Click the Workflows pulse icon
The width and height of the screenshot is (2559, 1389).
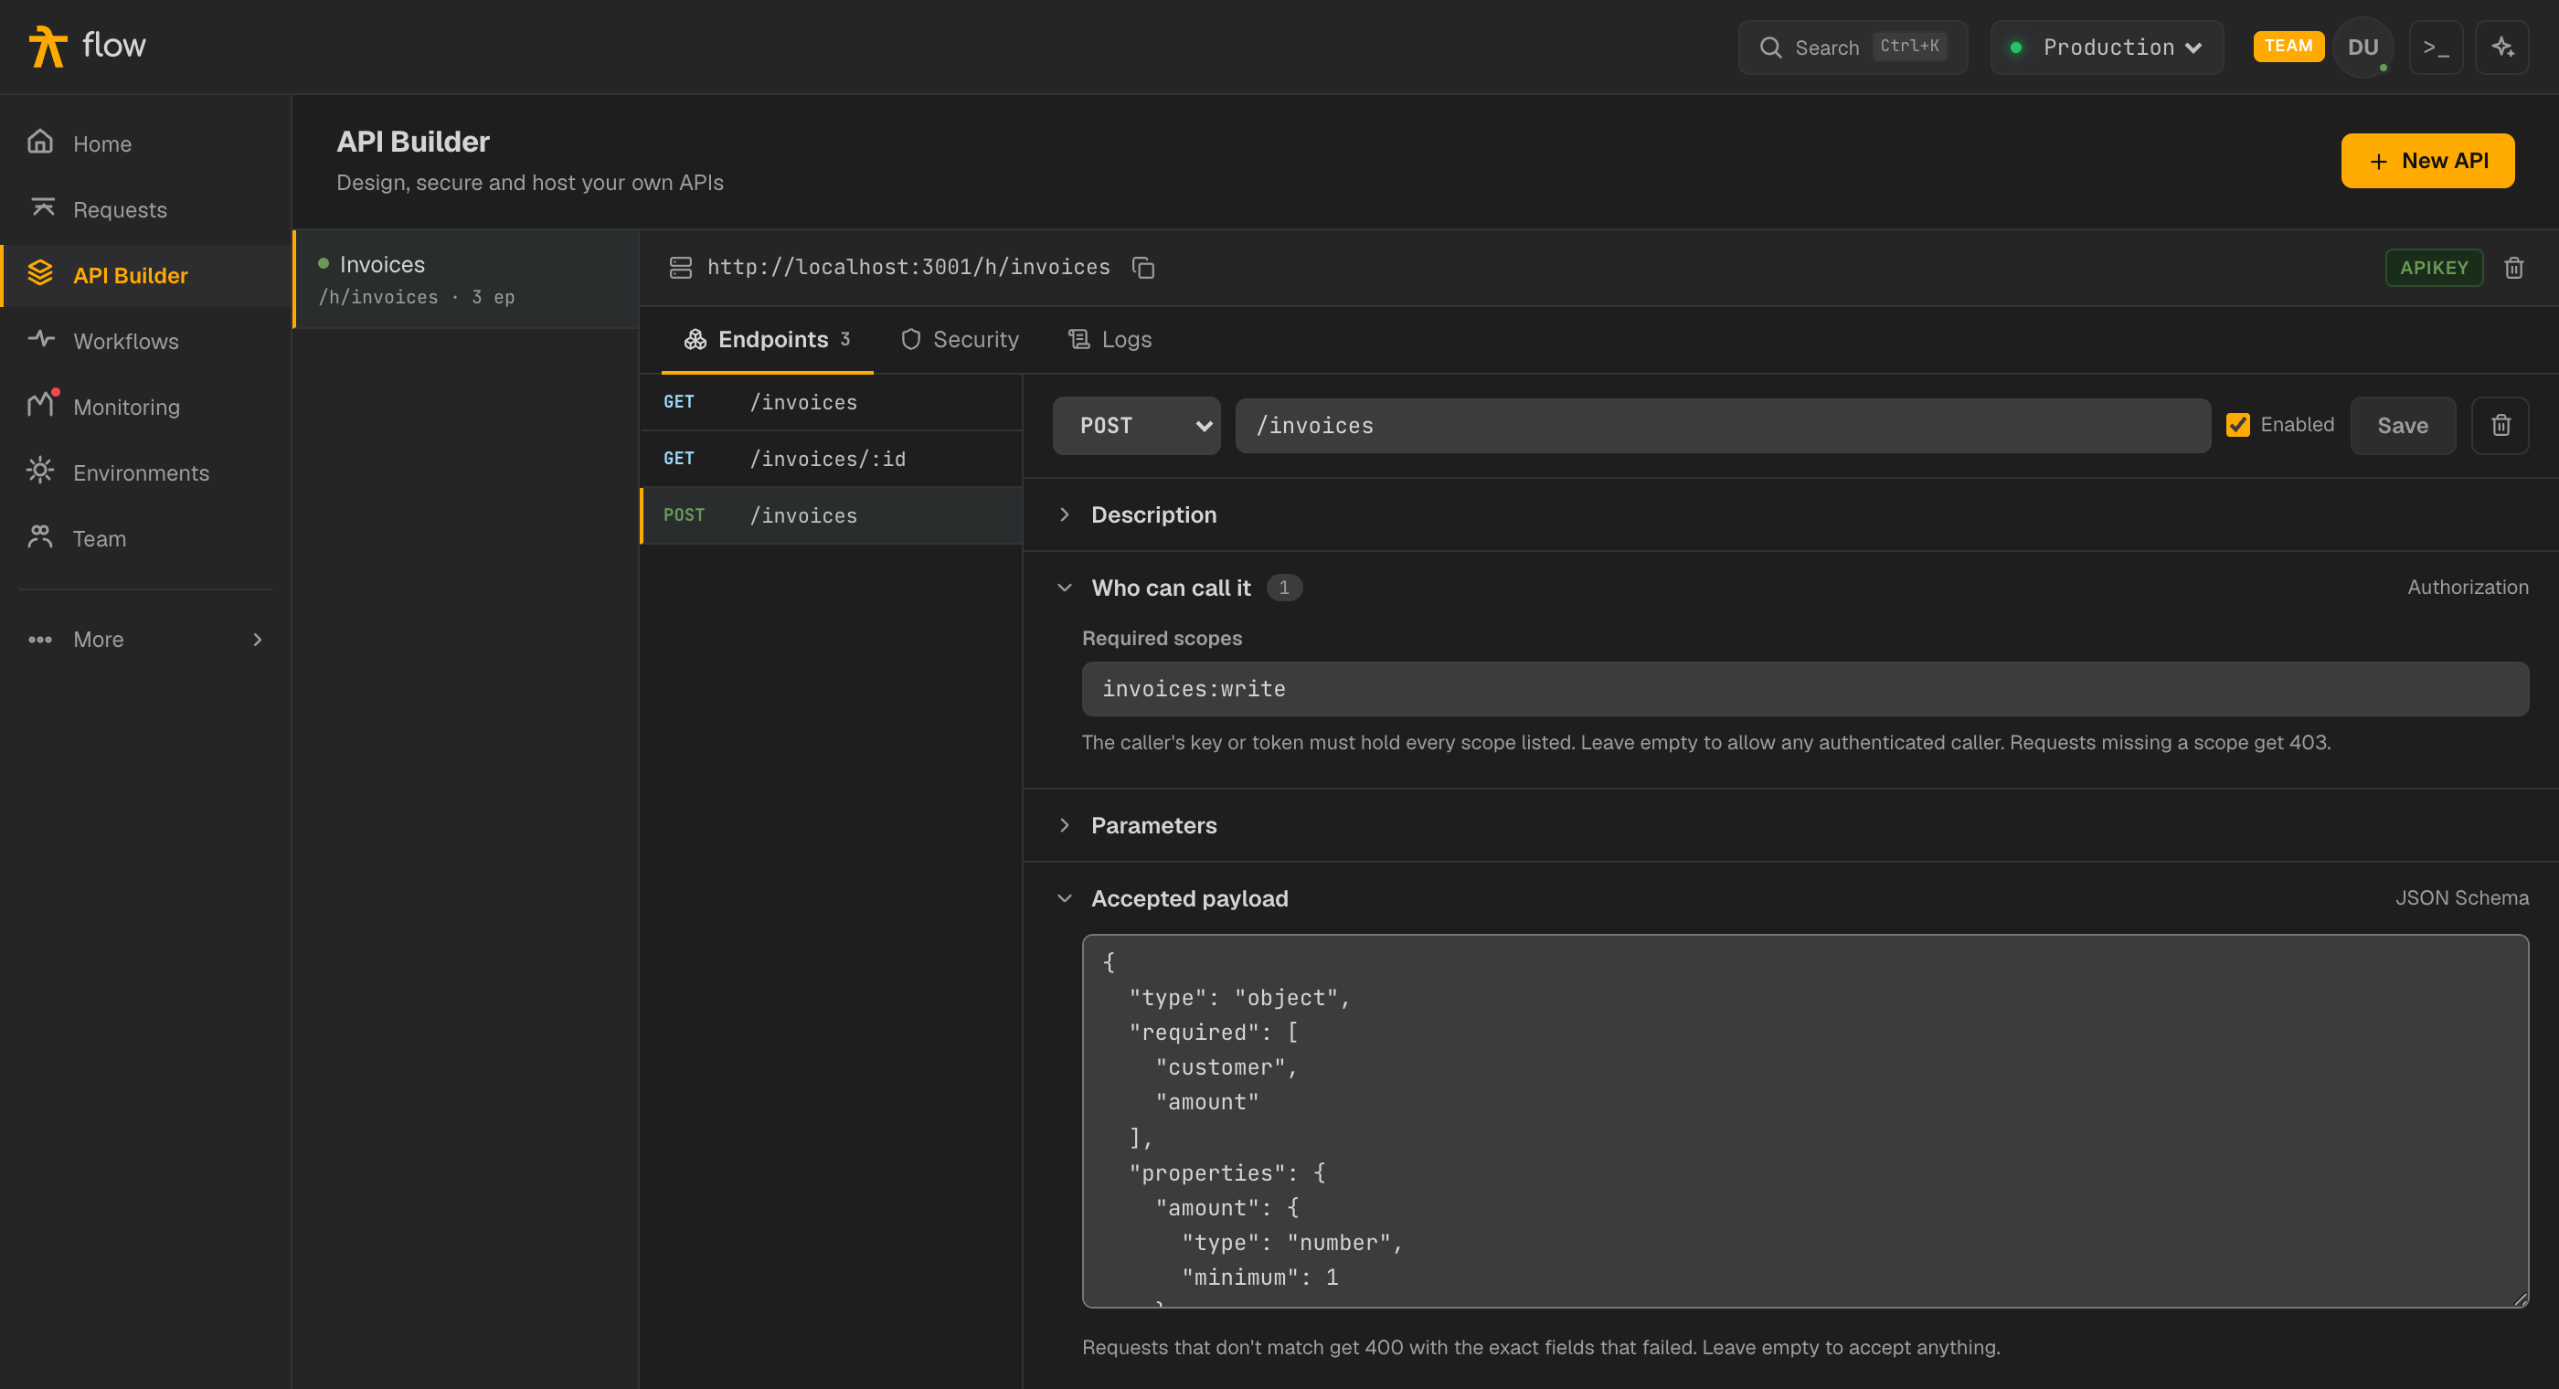coord(41,338)
